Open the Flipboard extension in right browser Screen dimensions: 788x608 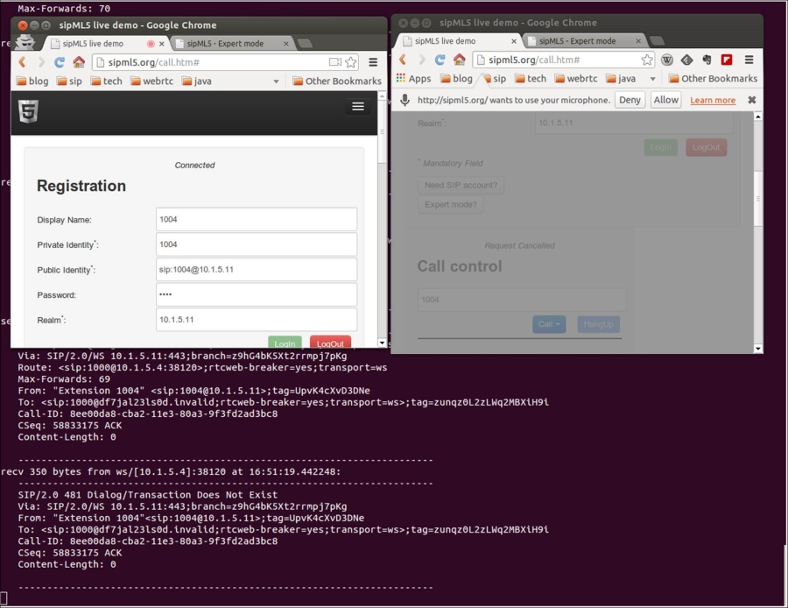(726, 60)
